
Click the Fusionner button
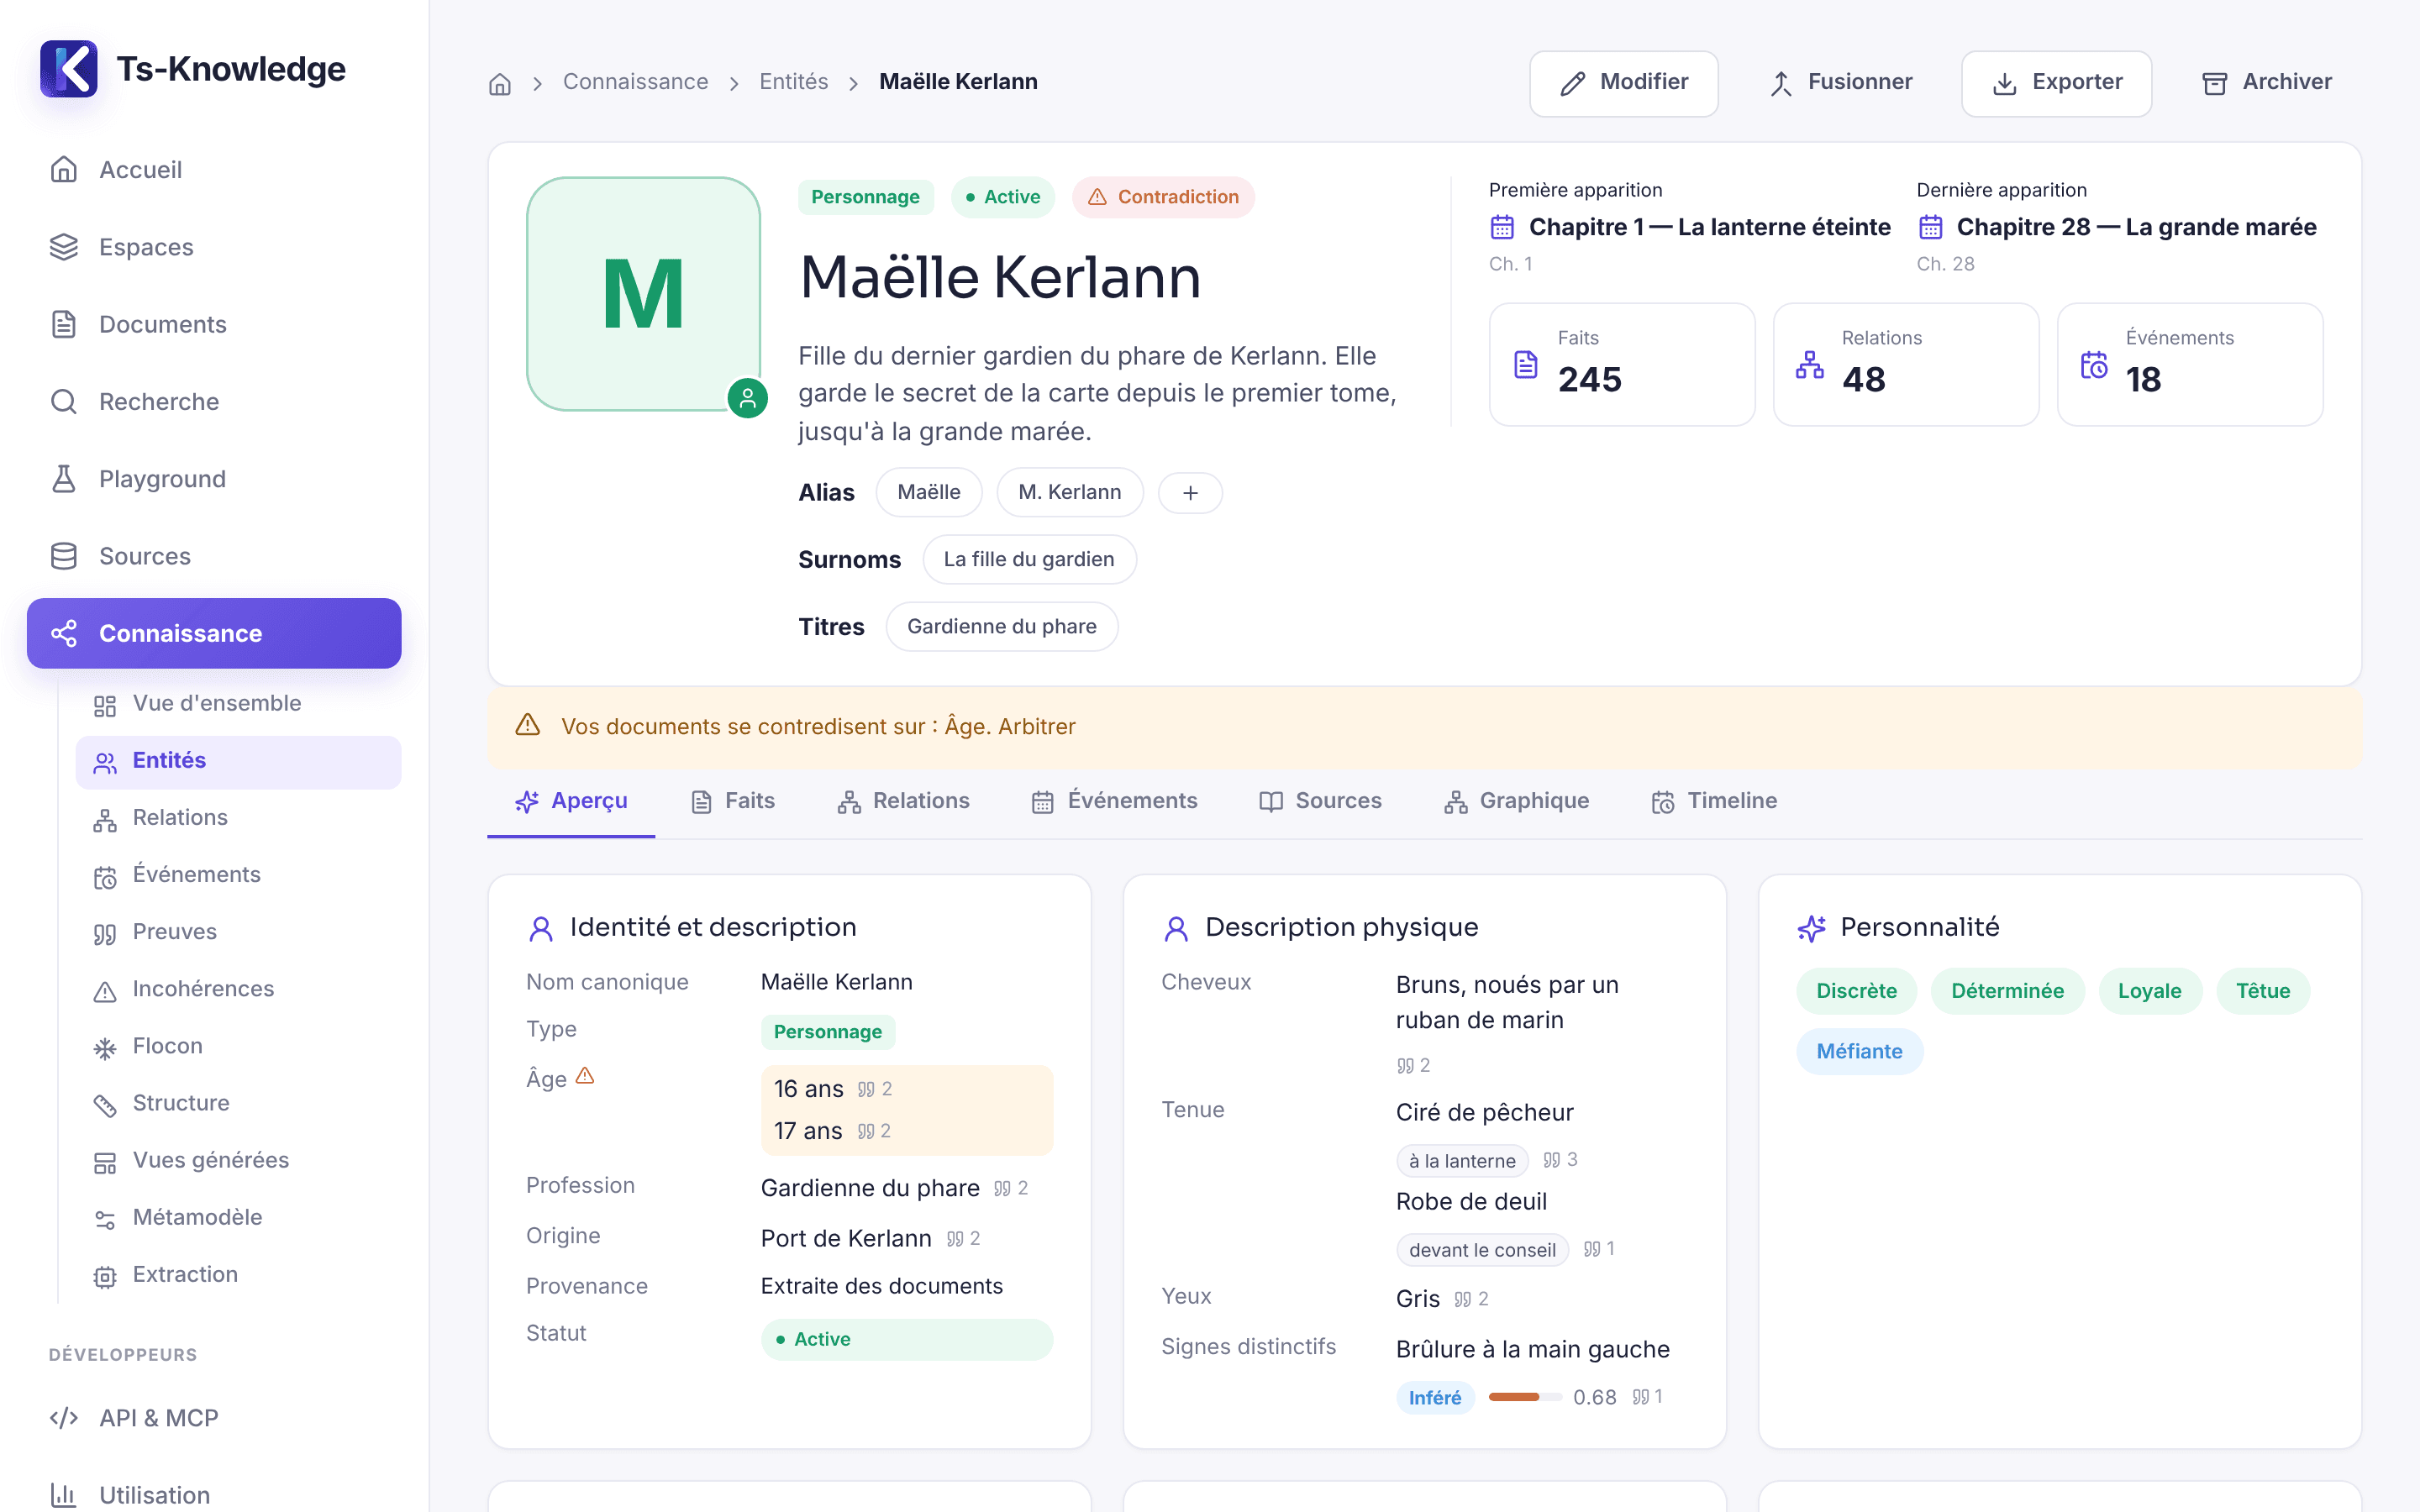1840,83
